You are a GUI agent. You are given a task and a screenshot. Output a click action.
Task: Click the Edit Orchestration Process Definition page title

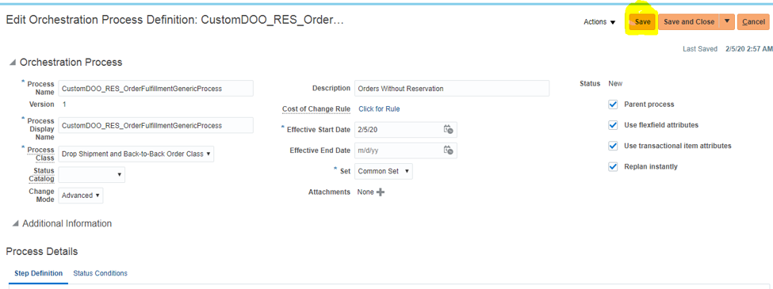(174, 21)
